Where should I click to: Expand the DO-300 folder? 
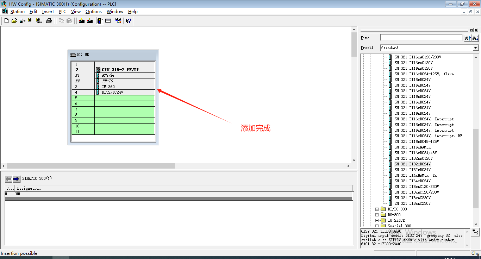coord(377,215)
